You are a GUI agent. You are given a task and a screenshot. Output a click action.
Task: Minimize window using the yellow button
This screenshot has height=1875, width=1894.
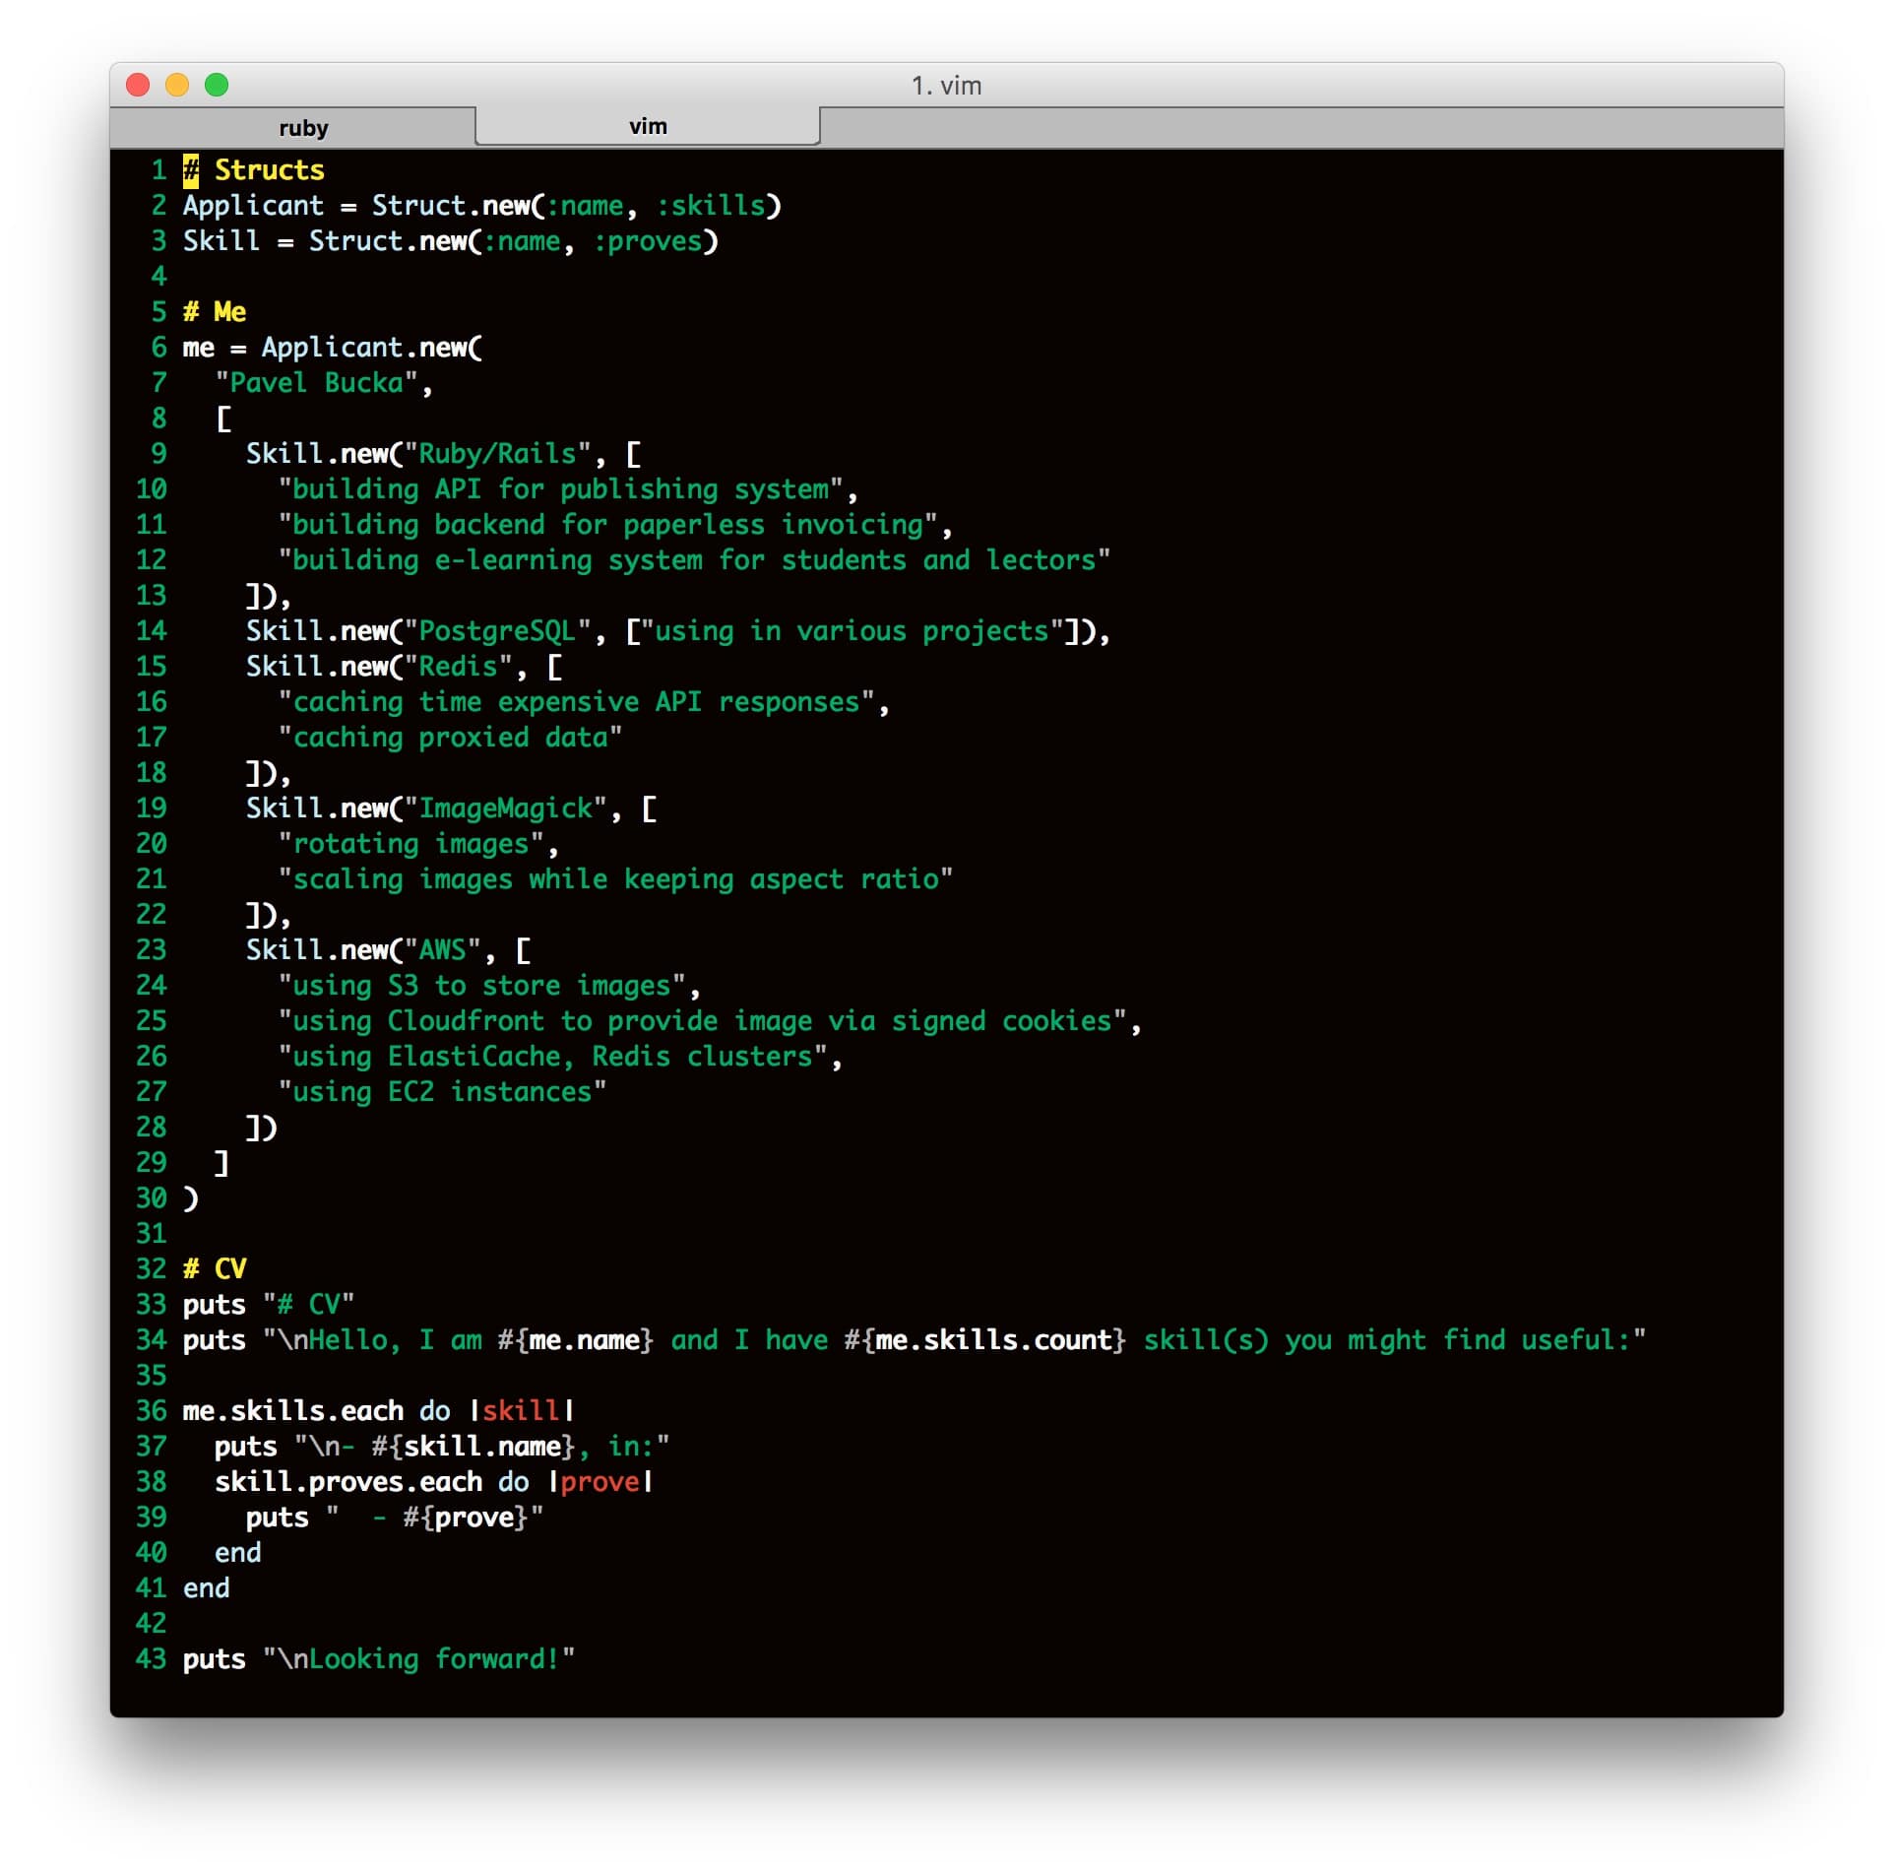point(177,85)
